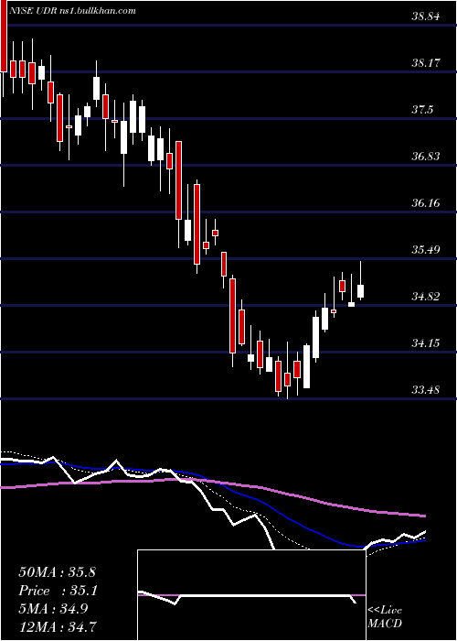Image resolution: width=457 pixels, height=641 pixels.
Task: Click inside the MACD inset box
Action: coord(251,595)
